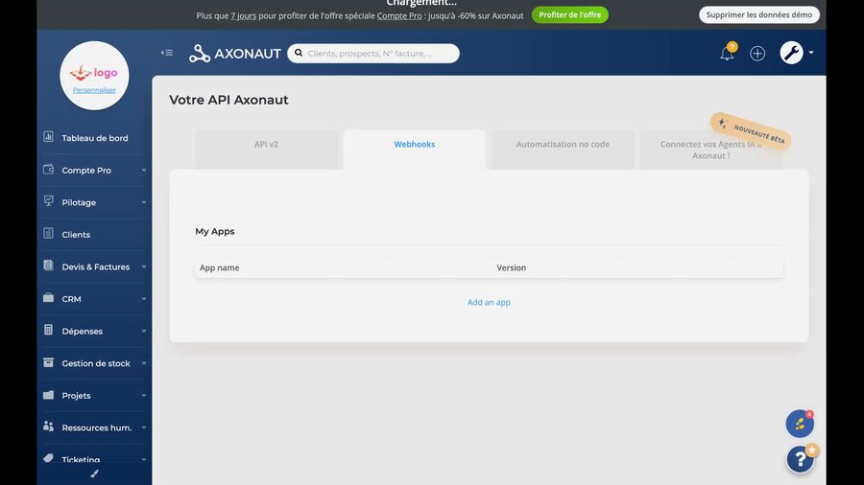This screenshot has width=864, height=485.
Task: Click the paintbrush icon at sidebar bottom
Action: point(94,473)
